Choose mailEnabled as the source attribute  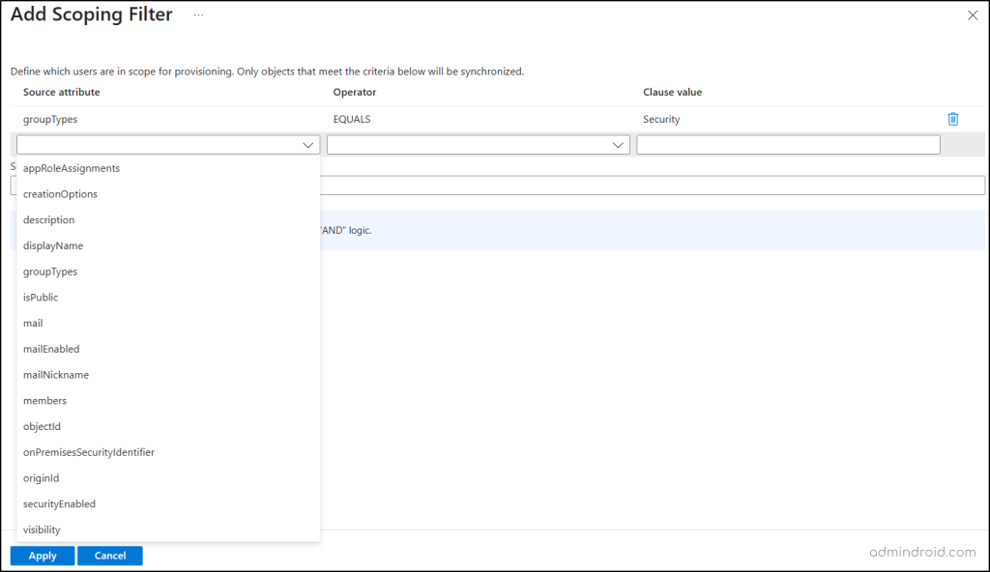coord(50,349)
